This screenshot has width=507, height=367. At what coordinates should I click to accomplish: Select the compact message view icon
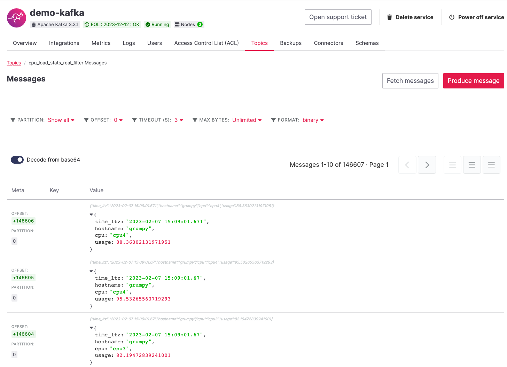coord(452,165)
